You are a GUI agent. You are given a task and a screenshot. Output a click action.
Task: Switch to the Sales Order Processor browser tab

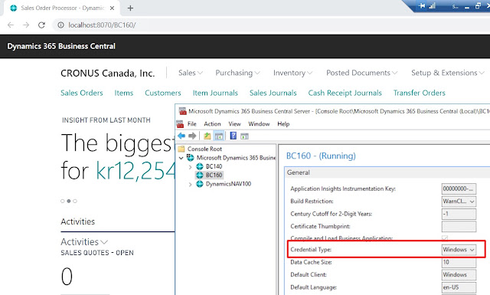pos(63,8)
